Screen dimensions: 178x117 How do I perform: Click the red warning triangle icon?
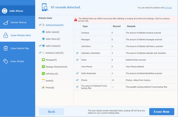(76, 20)
